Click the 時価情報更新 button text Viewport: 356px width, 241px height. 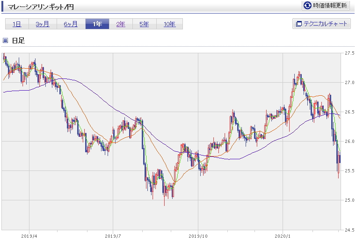coord(330,6)
